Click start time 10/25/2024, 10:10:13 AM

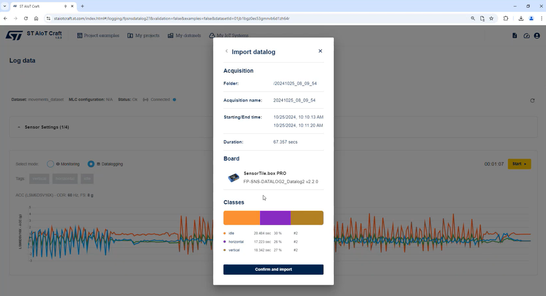298,117
